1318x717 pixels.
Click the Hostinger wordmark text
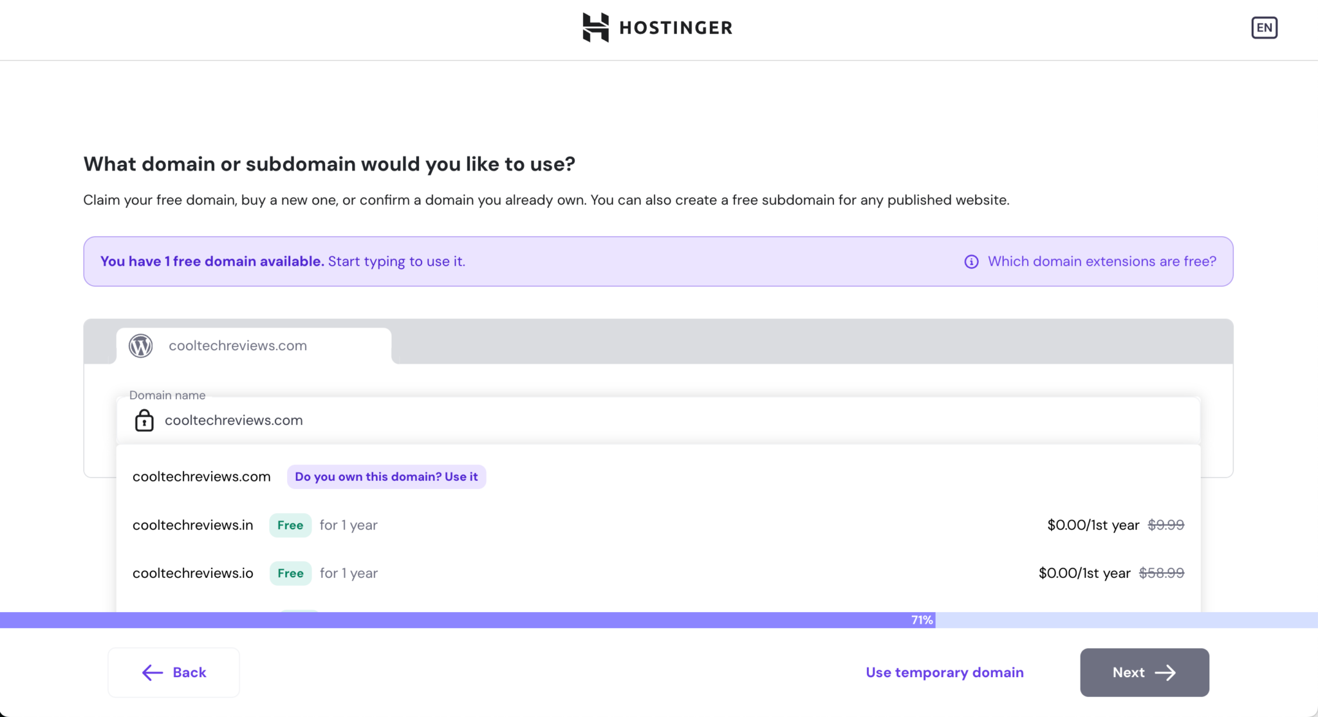676,28
